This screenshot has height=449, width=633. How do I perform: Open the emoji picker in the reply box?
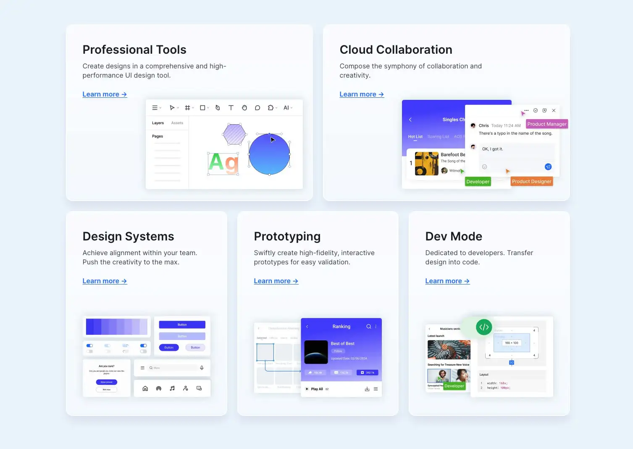pyautogui.click(x=484, y=167)
